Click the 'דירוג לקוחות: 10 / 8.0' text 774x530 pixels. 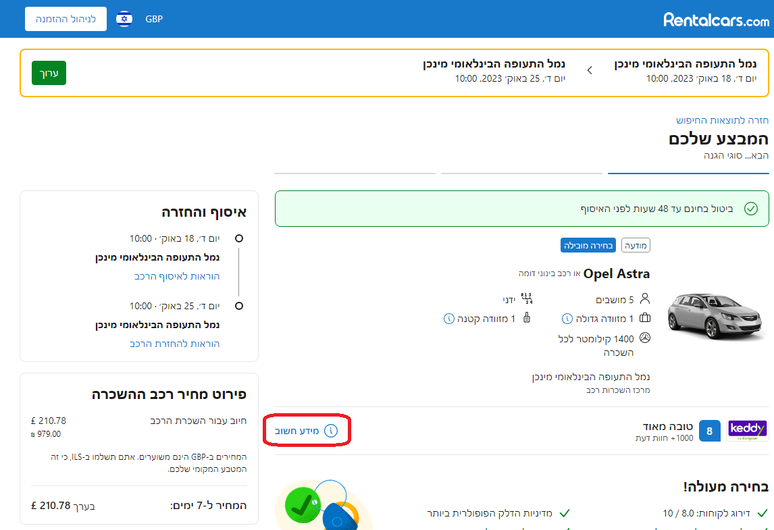[706, 513]
